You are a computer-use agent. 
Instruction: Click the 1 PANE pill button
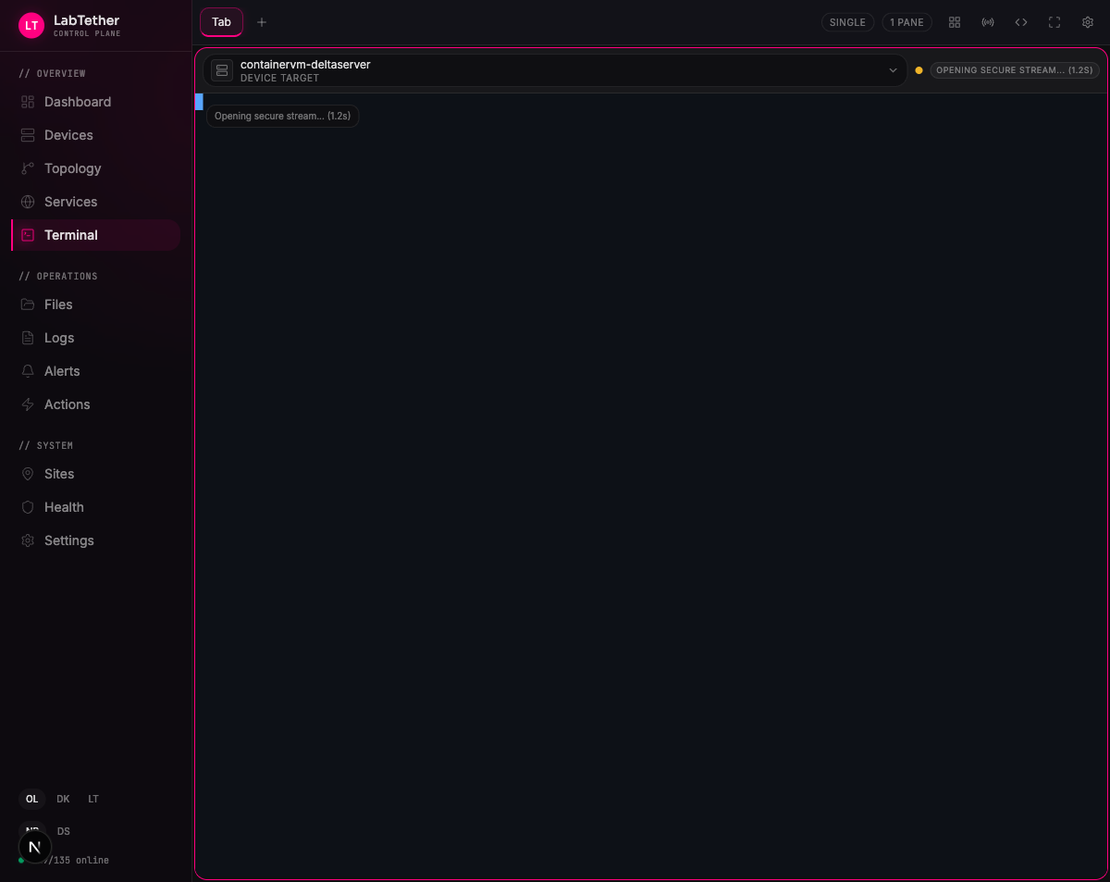(906, 22)
